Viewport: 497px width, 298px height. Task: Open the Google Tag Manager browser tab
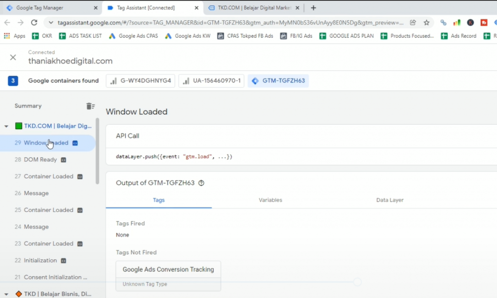(x=46, y=8)
